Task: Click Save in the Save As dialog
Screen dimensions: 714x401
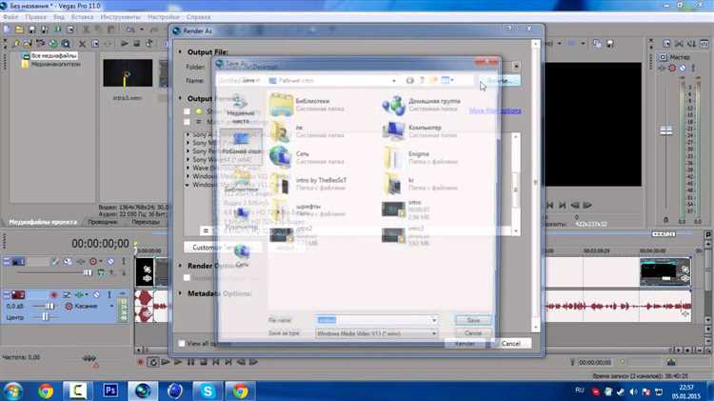Action: click(473, 320)
